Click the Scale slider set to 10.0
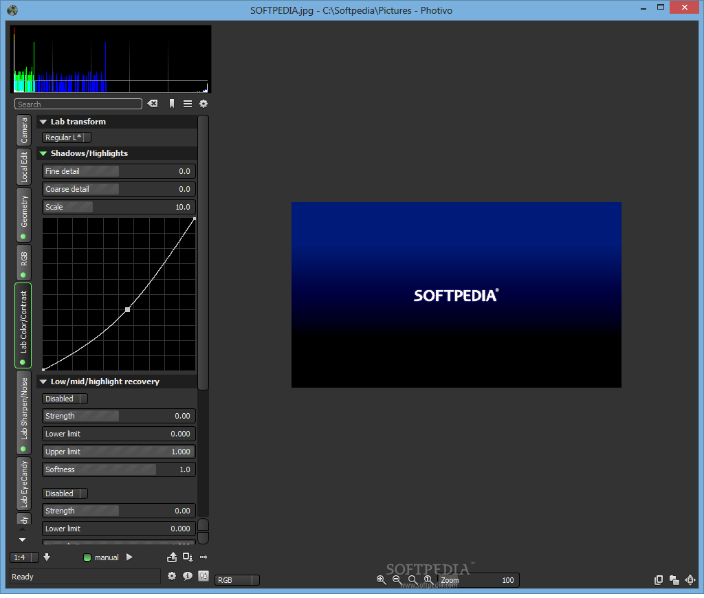This screenshot has width=704, height=598. pos(119,207)
